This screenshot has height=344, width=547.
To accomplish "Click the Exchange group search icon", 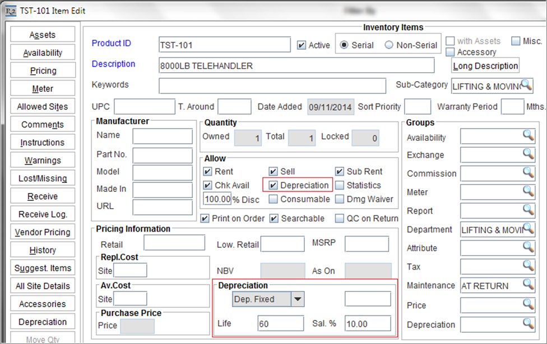I will pyautogui.click(x=529, y=154).
